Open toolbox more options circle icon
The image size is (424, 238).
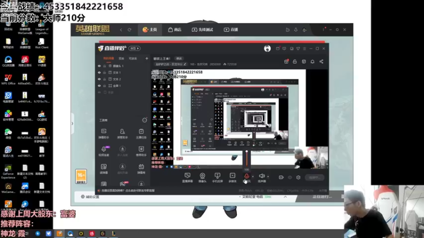145,120
